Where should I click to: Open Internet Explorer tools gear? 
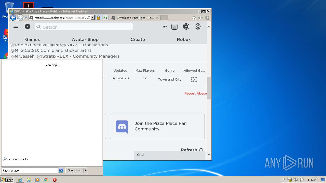(x=207, y=18)
